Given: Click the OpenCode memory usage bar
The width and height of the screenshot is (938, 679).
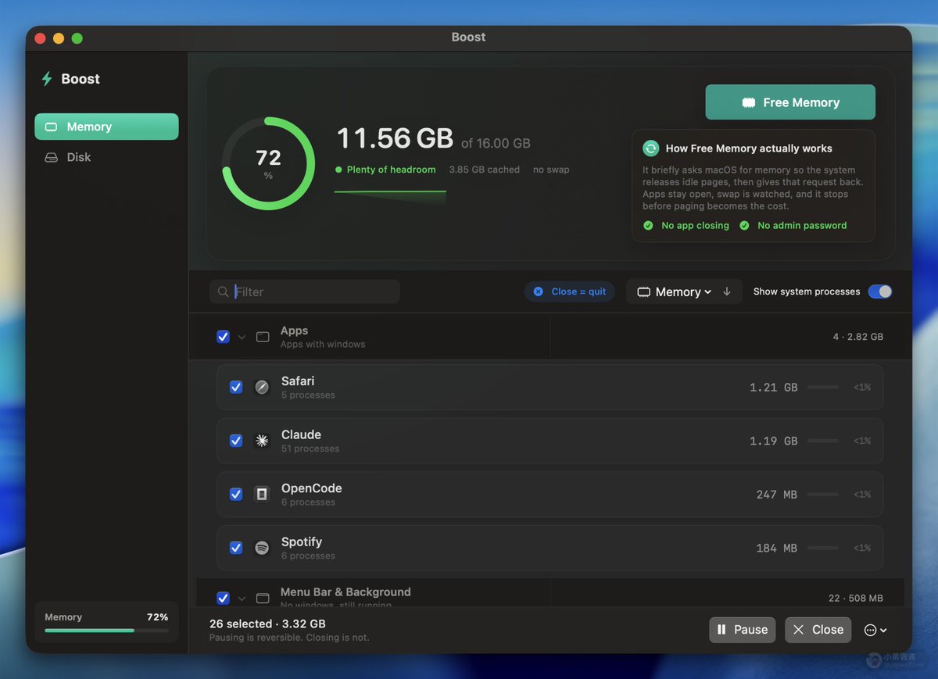Looking at the screenshot, I should 823,494.
